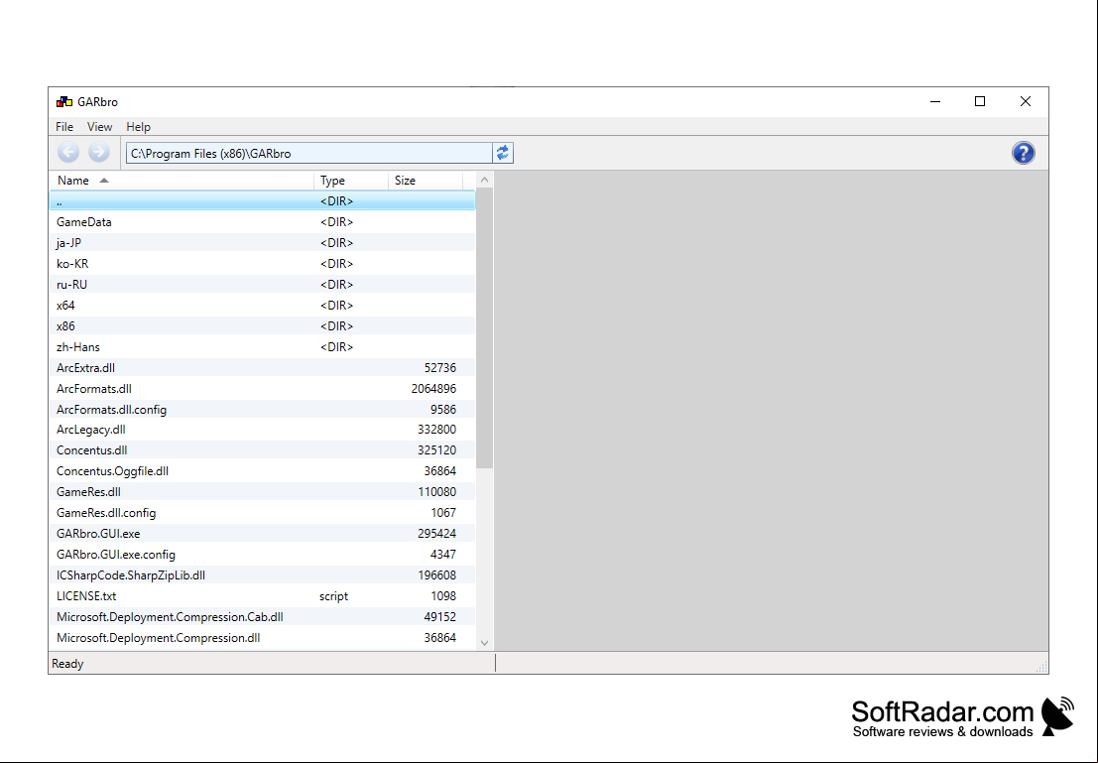Click the "script" type cell for LICENSE.txt

334,596
